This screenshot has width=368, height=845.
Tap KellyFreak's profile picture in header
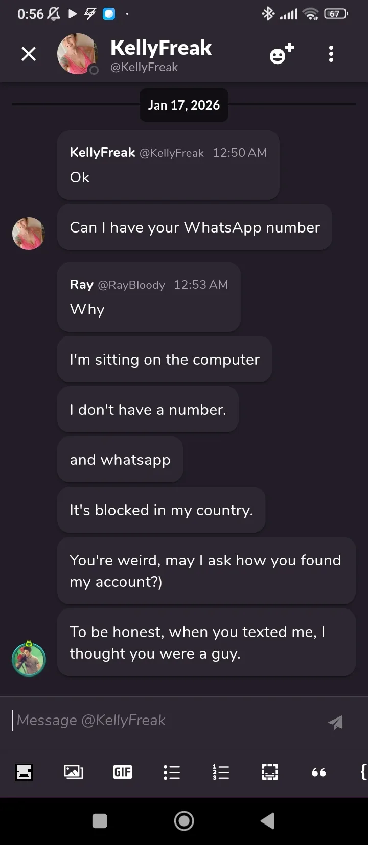77,54
